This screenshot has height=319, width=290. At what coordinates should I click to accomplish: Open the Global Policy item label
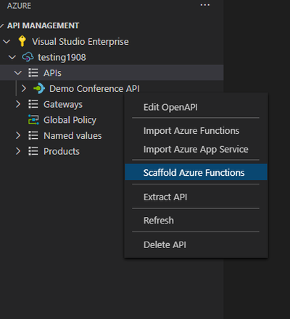(x=70, y=120)
